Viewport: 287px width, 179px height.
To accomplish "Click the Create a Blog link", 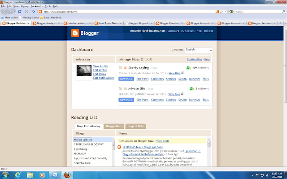I will [194, 59].
